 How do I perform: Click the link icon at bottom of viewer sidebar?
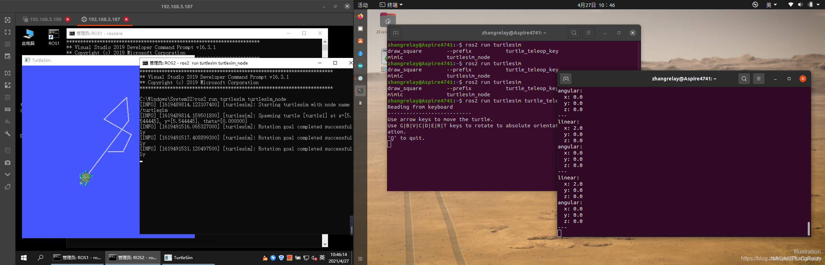(8, 187)
